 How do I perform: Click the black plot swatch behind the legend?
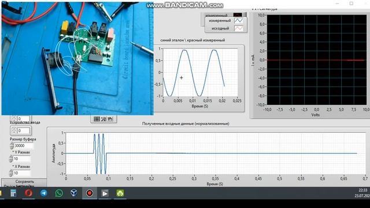coord(238,15)
